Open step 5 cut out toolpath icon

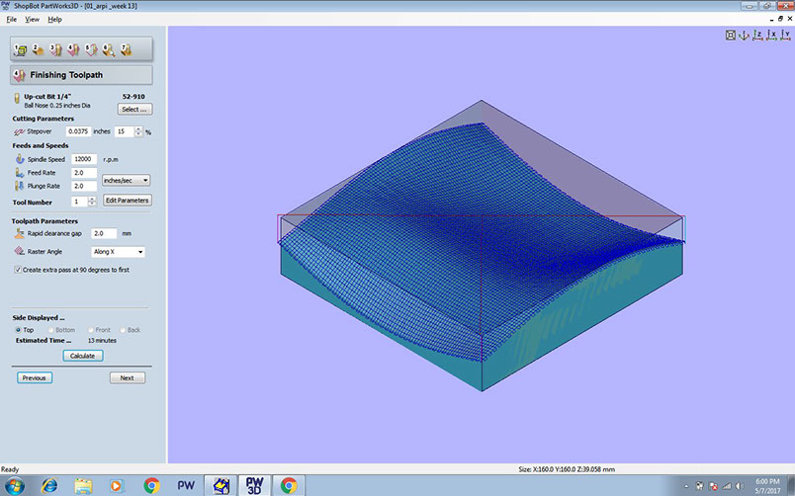coord(91,49)
